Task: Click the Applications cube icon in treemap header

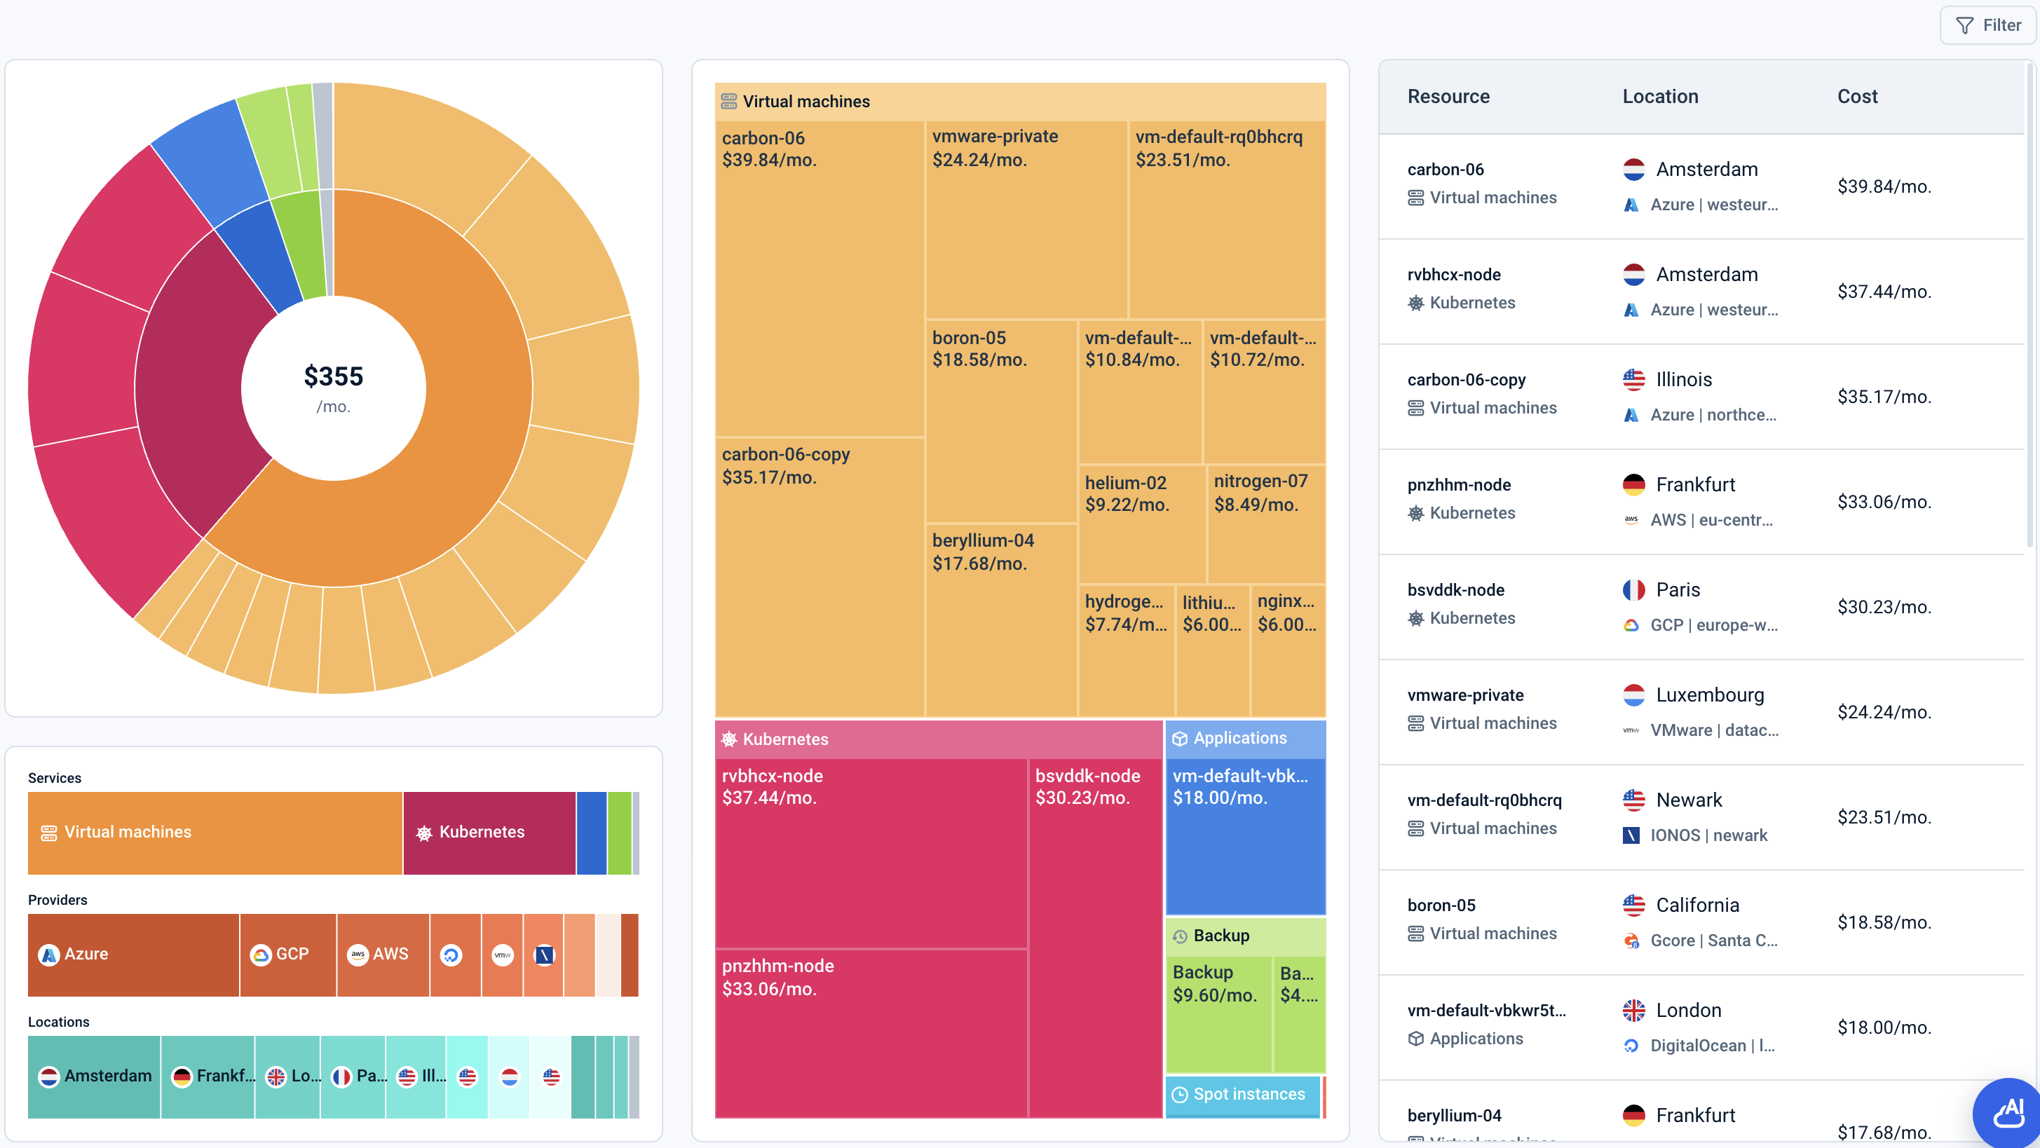Action: click(x=1179, y=738)
